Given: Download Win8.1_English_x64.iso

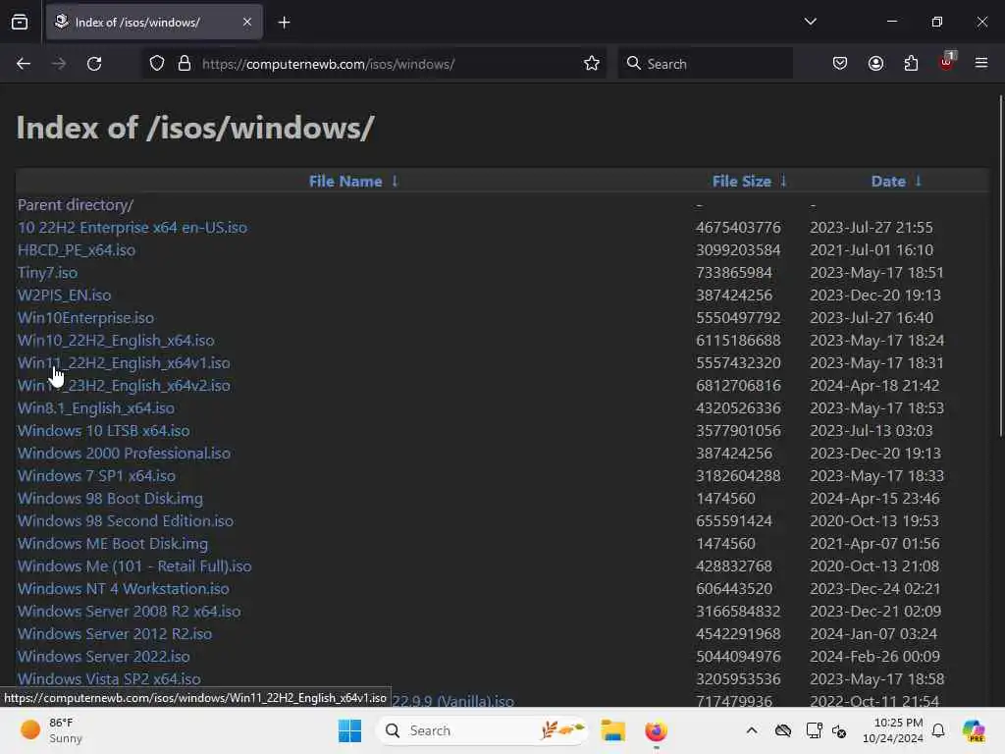Looking at the screenshot, I should click(95, 407).
